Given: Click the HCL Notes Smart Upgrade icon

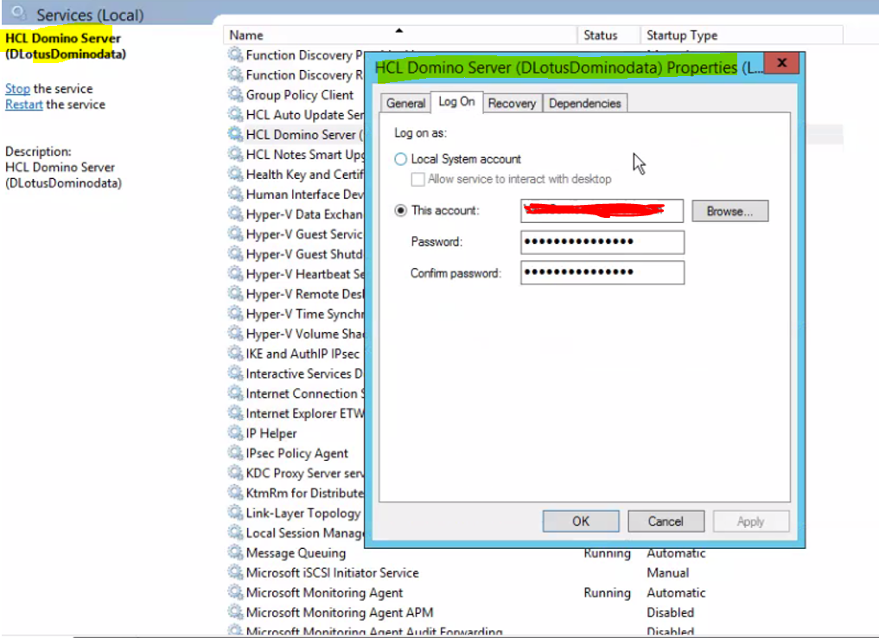Looking at the screenshot, I should [234, 154].
